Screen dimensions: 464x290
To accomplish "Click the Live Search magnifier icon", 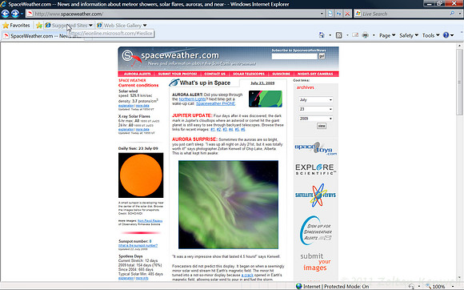I will (x=452, y=14).
